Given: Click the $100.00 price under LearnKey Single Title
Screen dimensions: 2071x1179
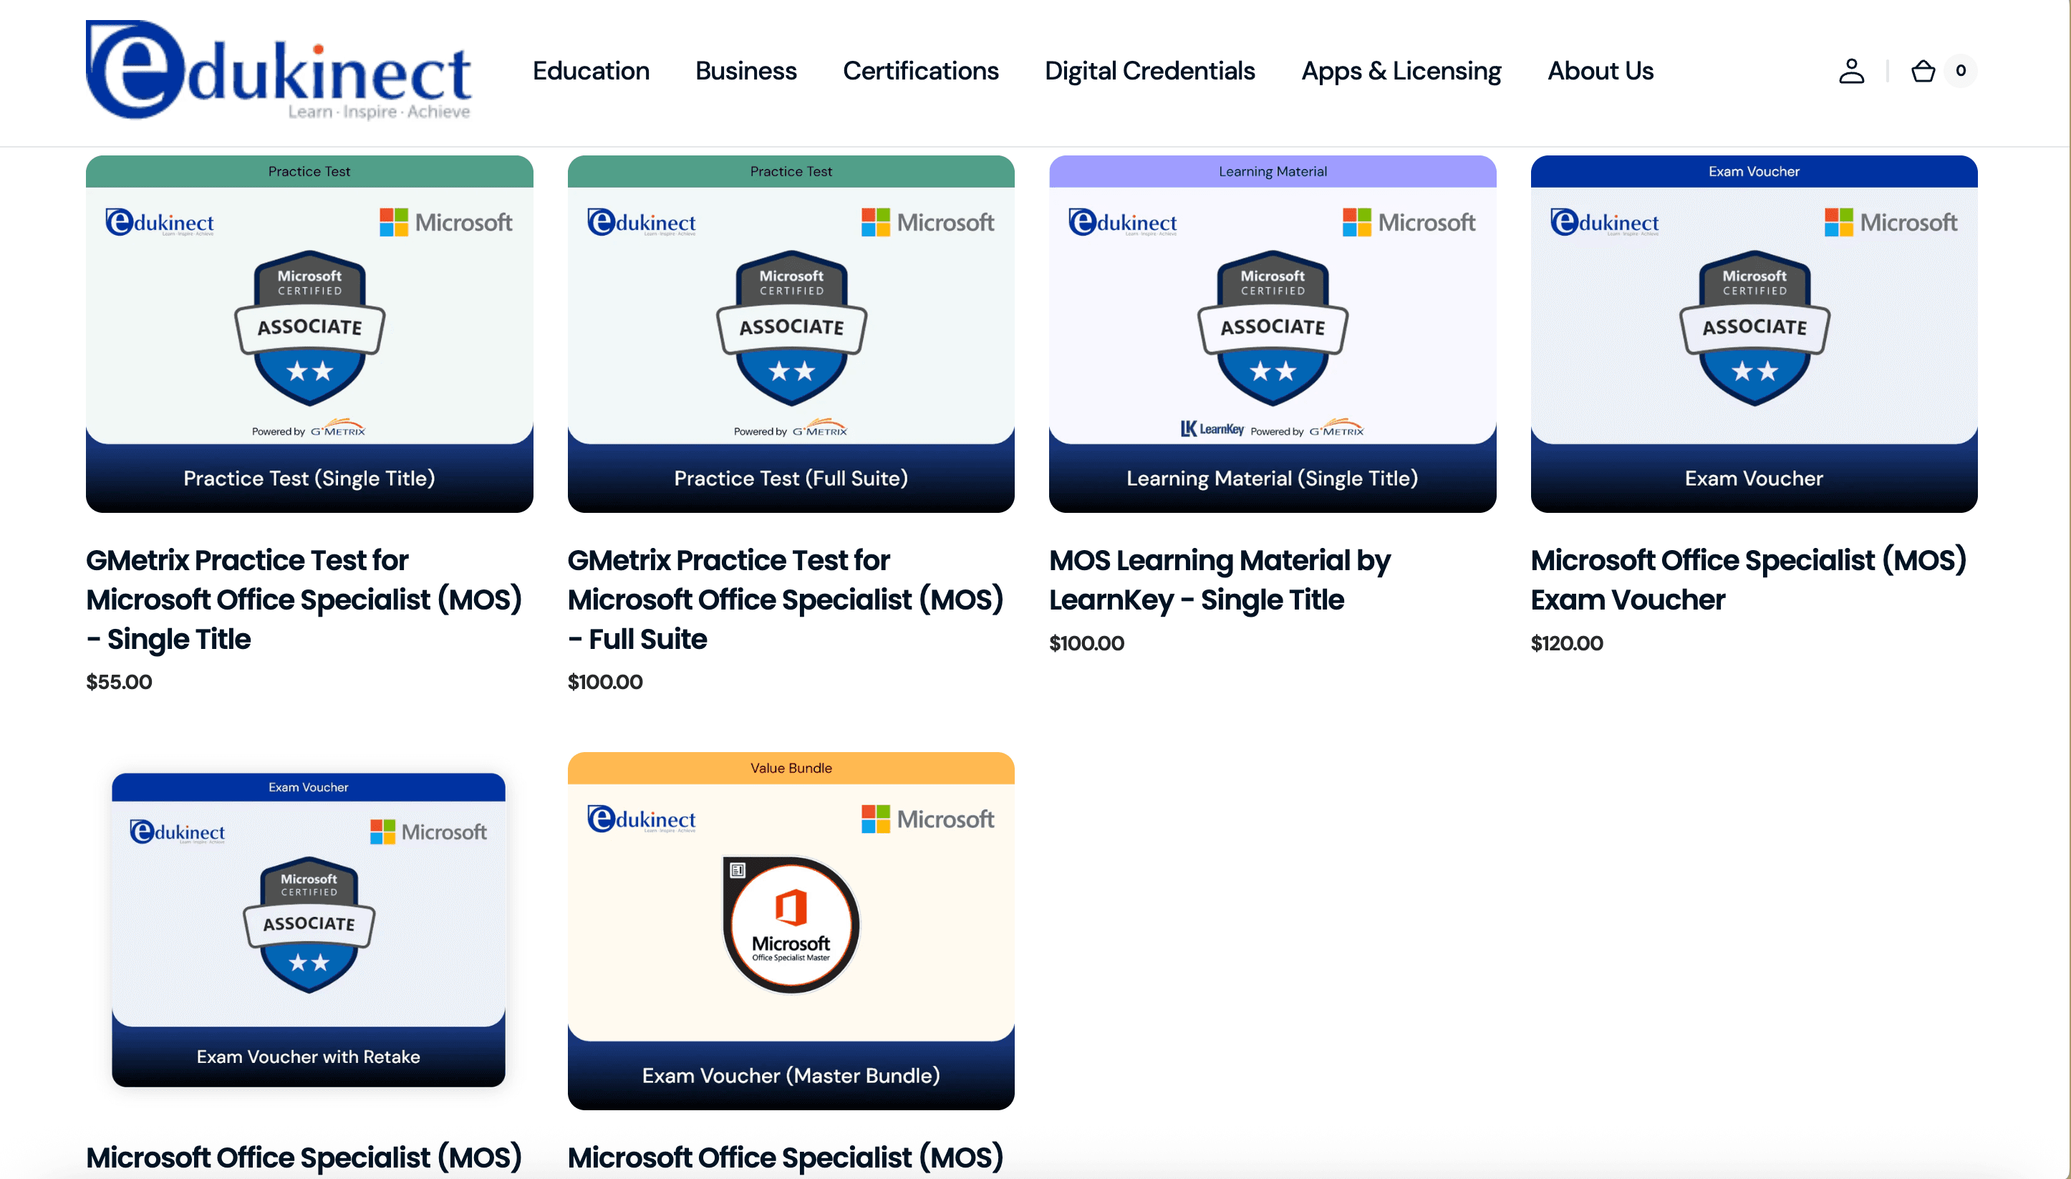Looking at the screenshot, I should pos(1087,643).
